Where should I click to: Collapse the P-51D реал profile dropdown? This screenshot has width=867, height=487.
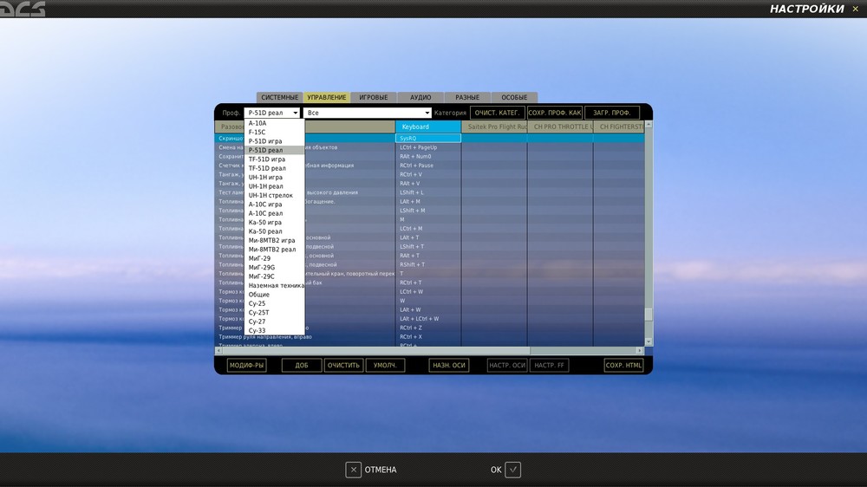(x=296, y=113)
